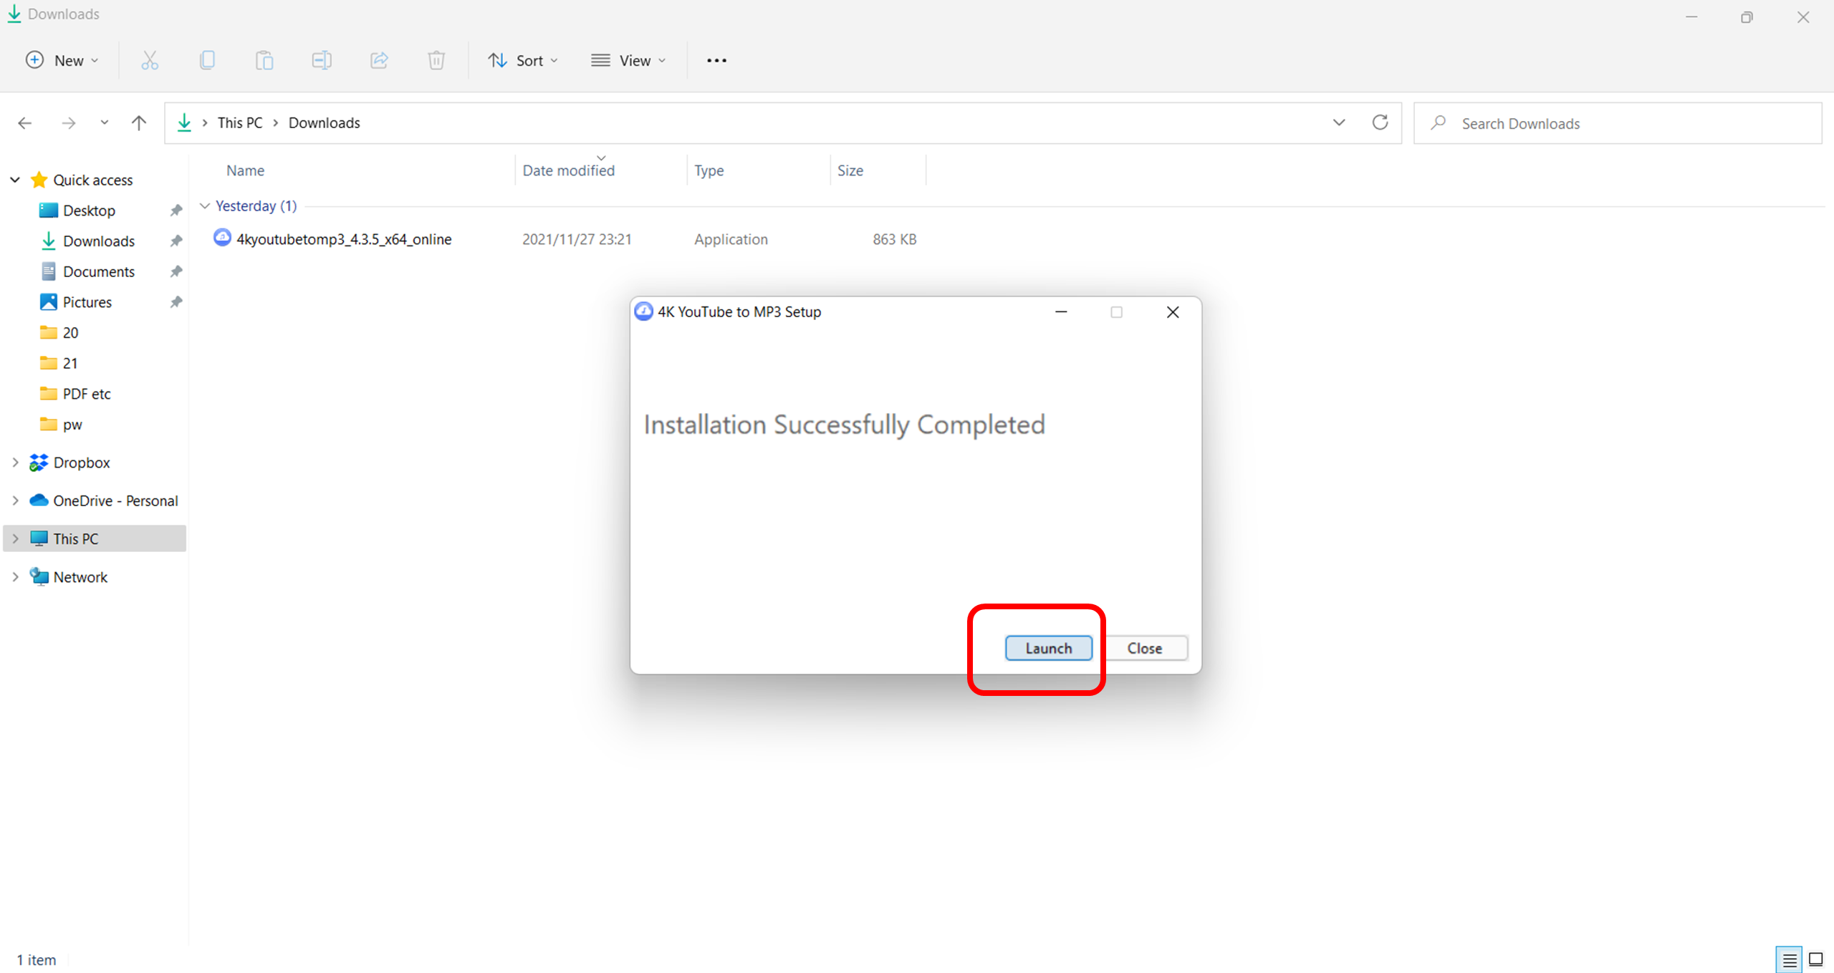Click the Share icon in toolbar

pos(379,60)
